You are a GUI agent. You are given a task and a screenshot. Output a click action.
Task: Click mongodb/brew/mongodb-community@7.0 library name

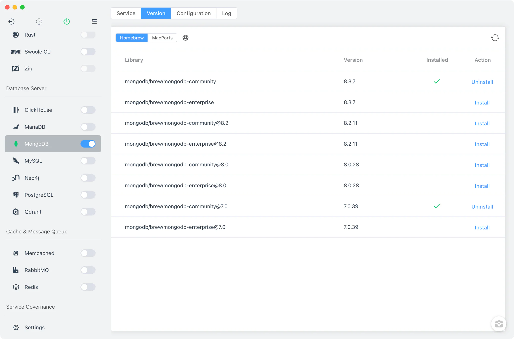(x=176, y=206)
